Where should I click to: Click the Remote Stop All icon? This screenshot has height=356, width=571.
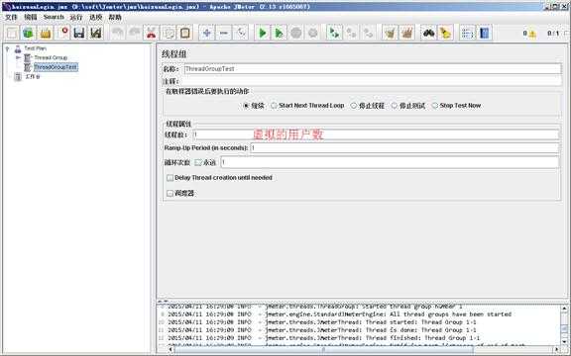(351, 33)
